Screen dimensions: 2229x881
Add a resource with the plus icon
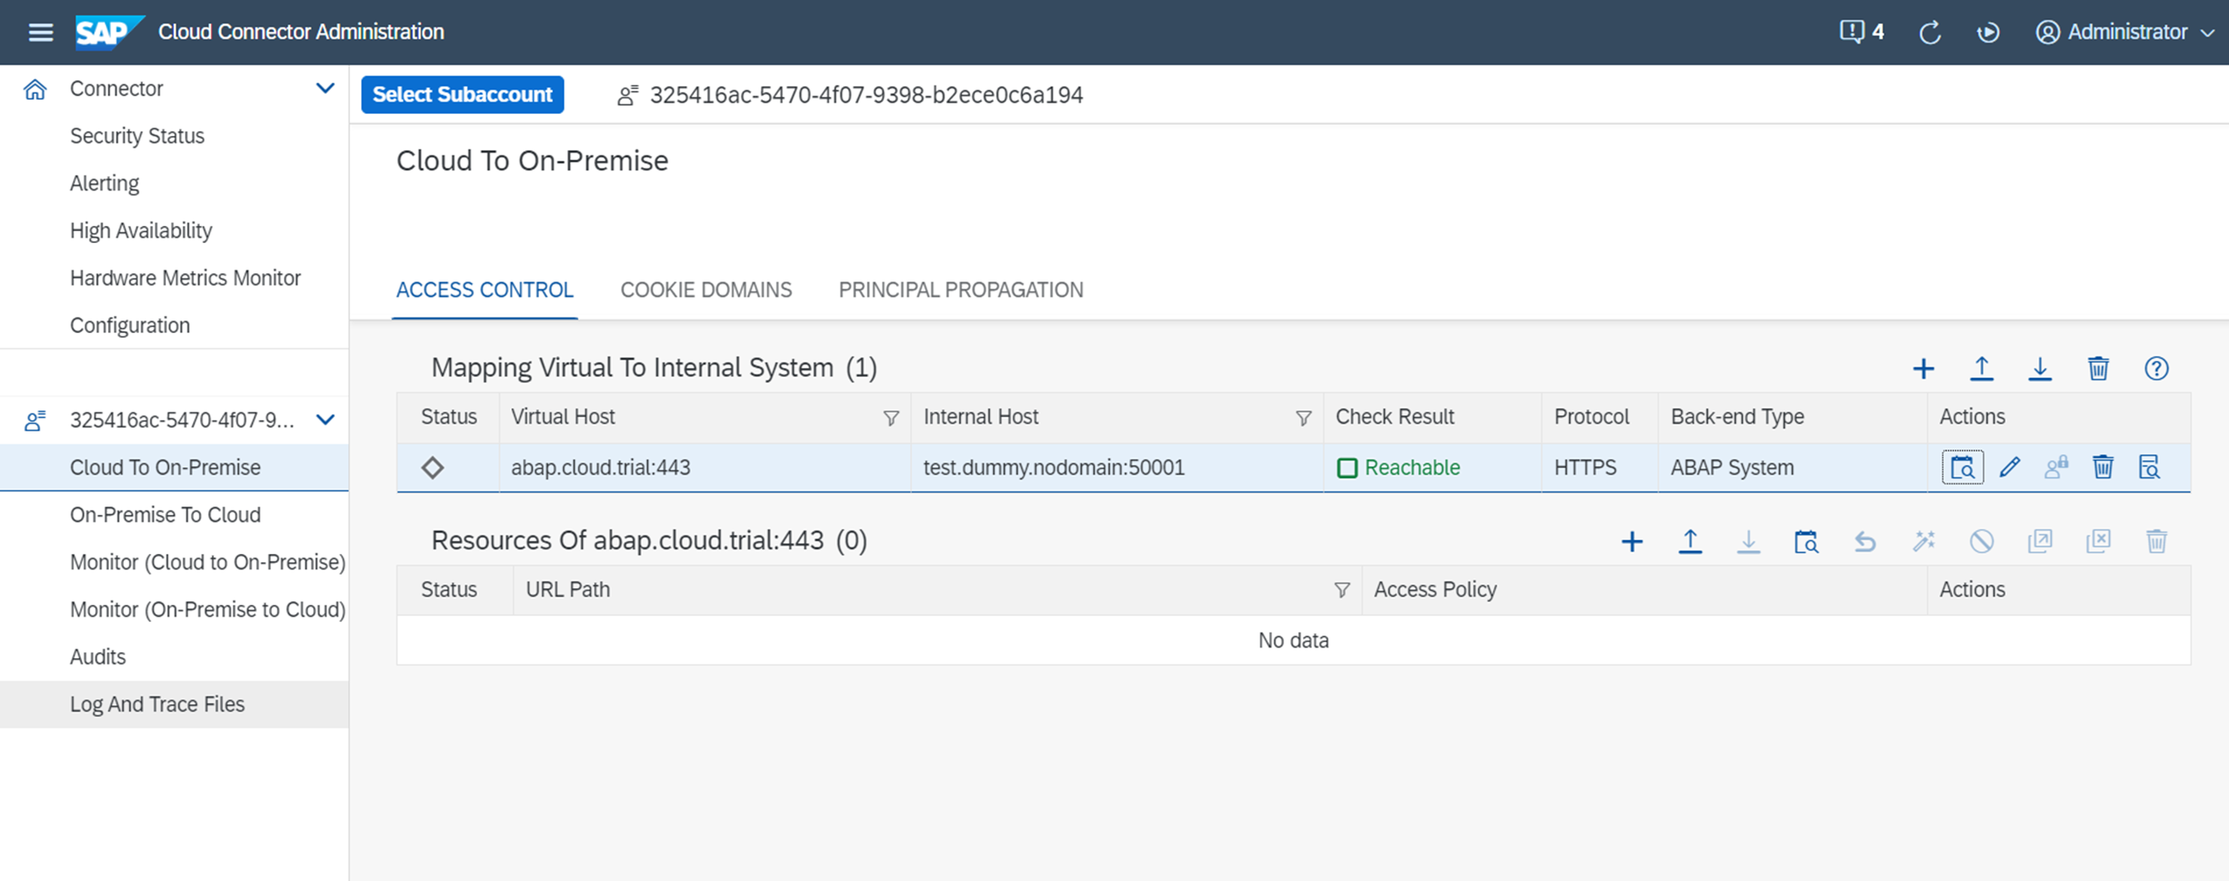pos(1631,542)
